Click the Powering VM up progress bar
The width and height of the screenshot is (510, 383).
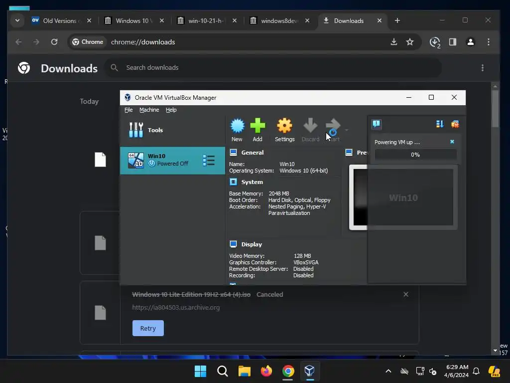click(415, 155)
